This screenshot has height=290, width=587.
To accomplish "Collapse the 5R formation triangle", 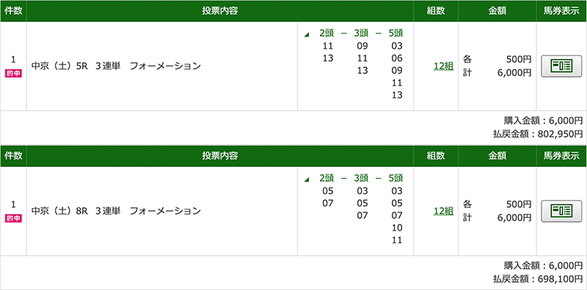I will (x=307, y=34).
